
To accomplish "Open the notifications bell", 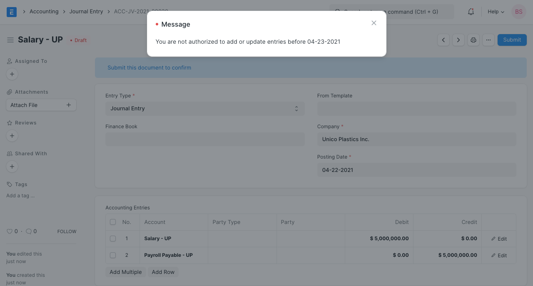I will pyautogui.click(x=471, y=12).
